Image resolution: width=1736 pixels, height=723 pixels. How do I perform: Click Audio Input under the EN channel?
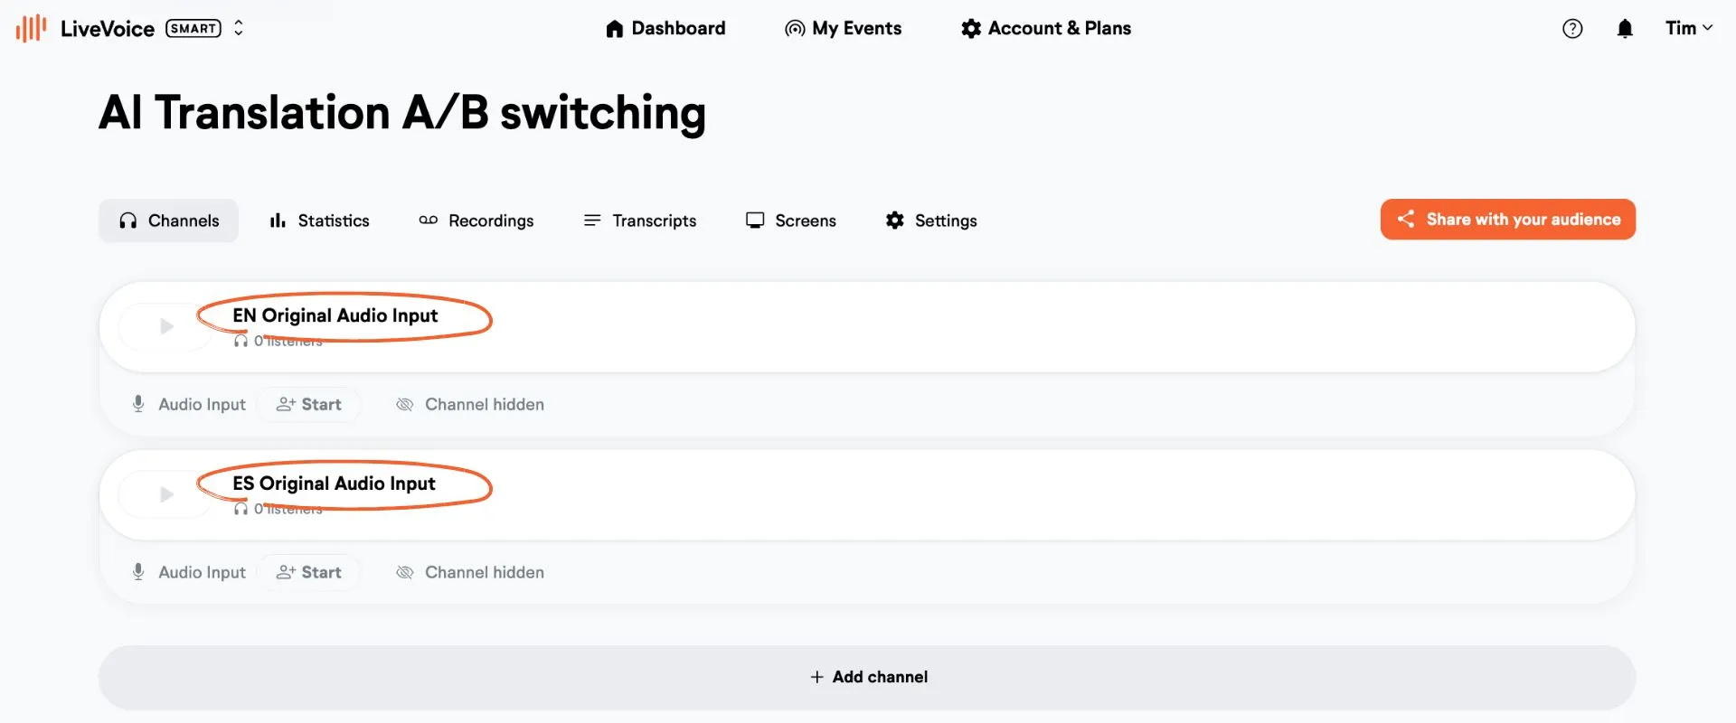189,404
